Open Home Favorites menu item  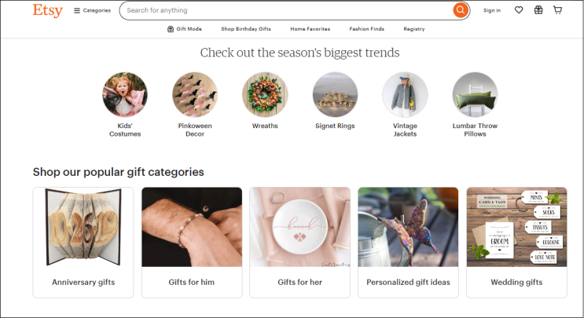310,28
